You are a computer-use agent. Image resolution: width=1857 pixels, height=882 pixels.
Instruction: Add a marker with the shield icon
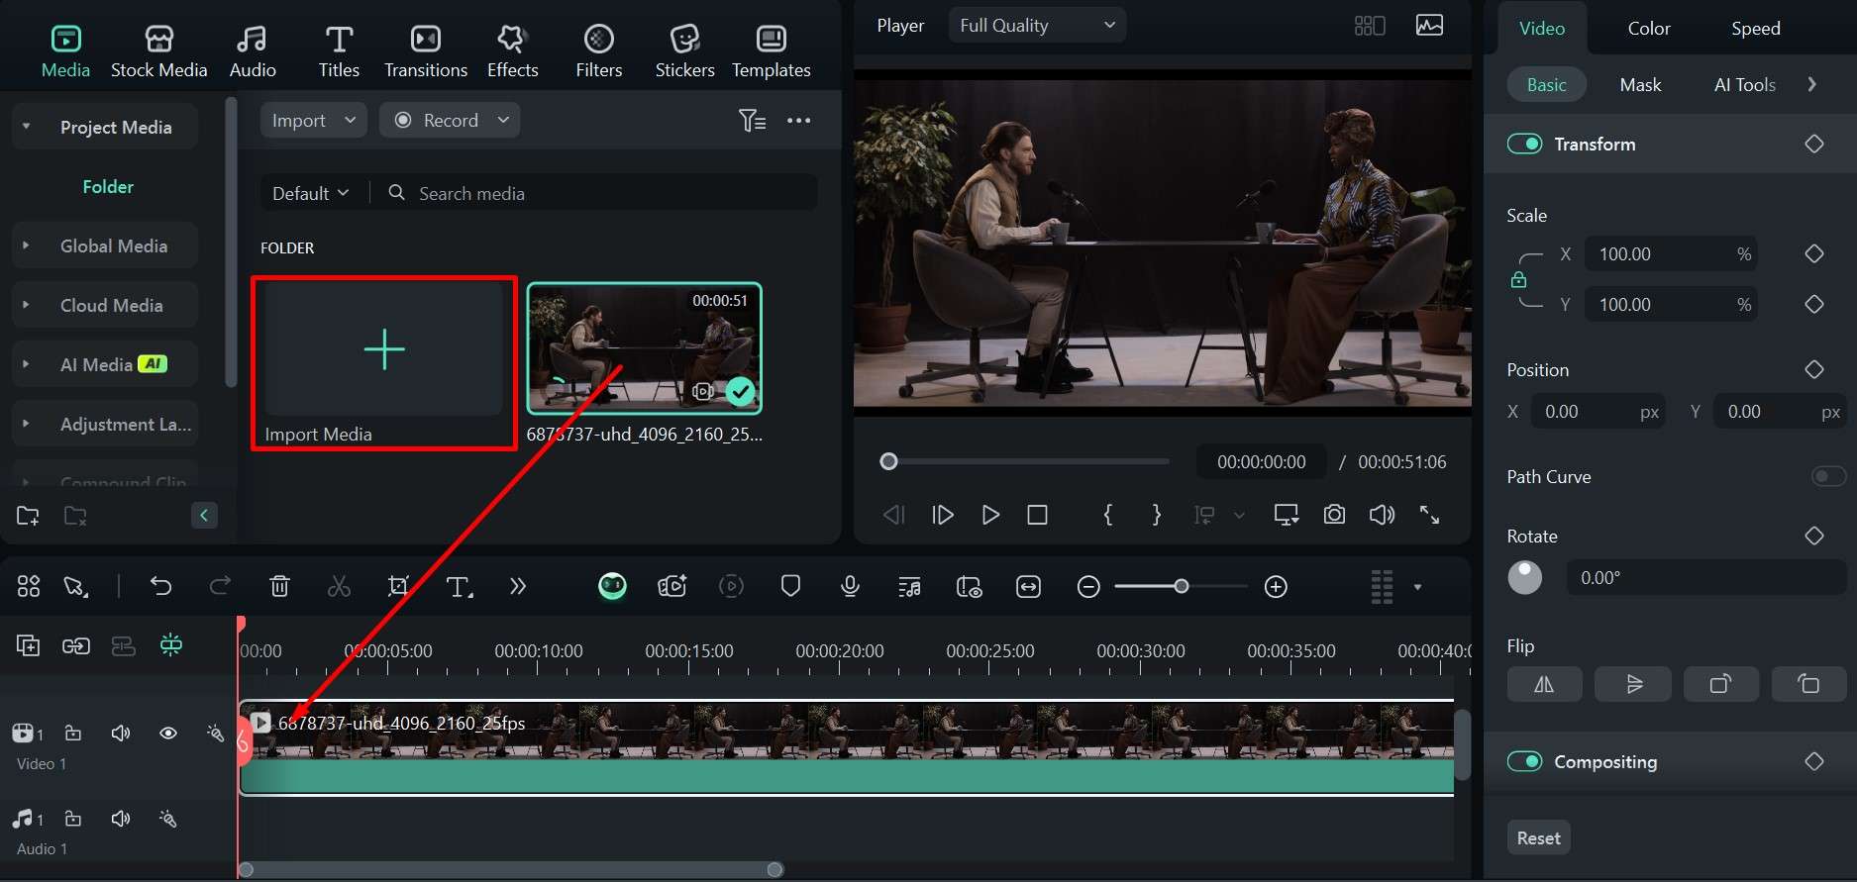[790, 586]
